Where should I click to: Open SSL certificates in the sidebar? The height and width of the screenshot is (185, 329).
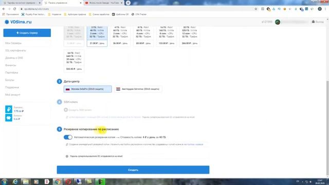(x=15, y=50)
